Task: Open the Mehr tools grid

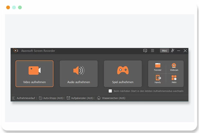Action: [174, 79]
